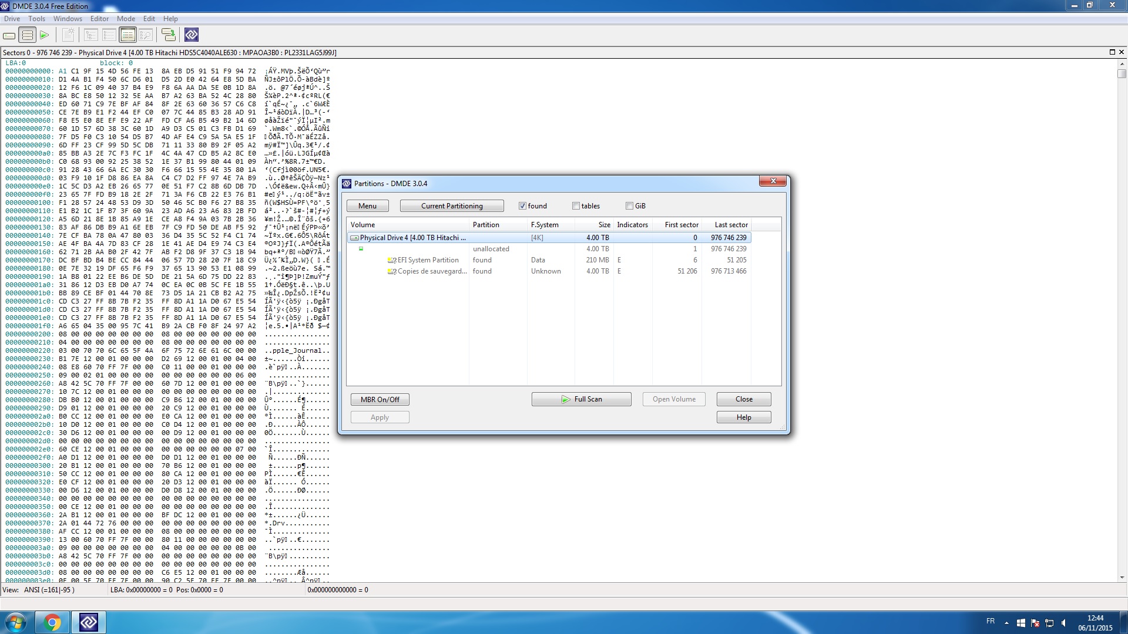1128x634 pixels.
Task: Click the 'LBA:0' label in hex editor
Action: coord(16,63)
